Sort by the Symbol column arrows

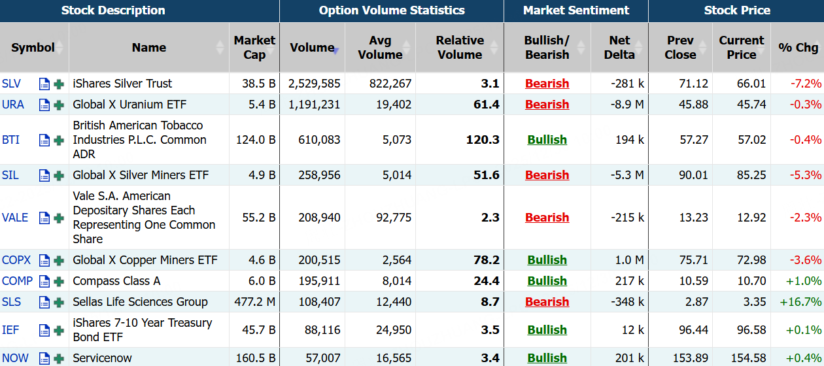point(60,48)
